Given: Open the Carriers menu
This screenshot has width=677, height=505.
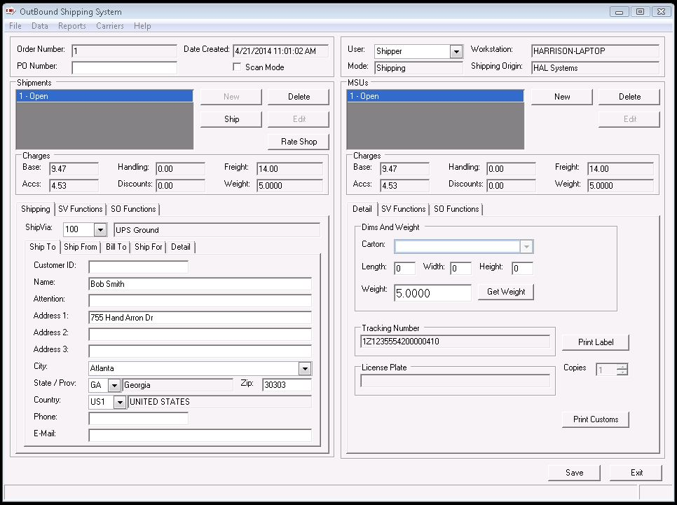Looking at the screenshot, I should click(x=109, y=26).
